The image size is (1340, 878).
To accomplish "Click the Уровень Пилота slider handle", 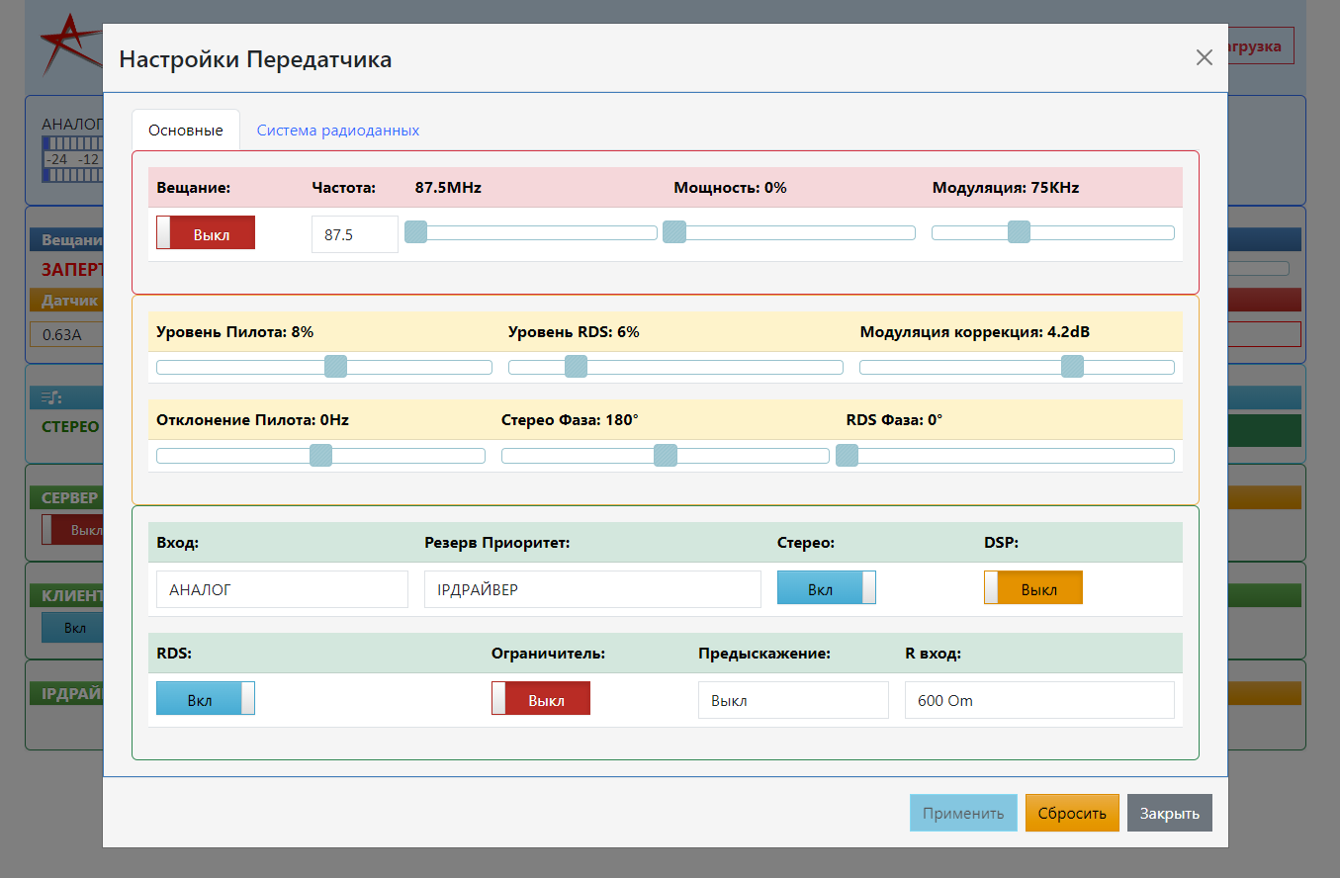I will tap(336, 367).
